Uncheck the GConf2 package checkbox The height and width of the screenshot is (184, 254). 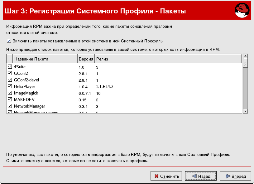click(10, 73)
